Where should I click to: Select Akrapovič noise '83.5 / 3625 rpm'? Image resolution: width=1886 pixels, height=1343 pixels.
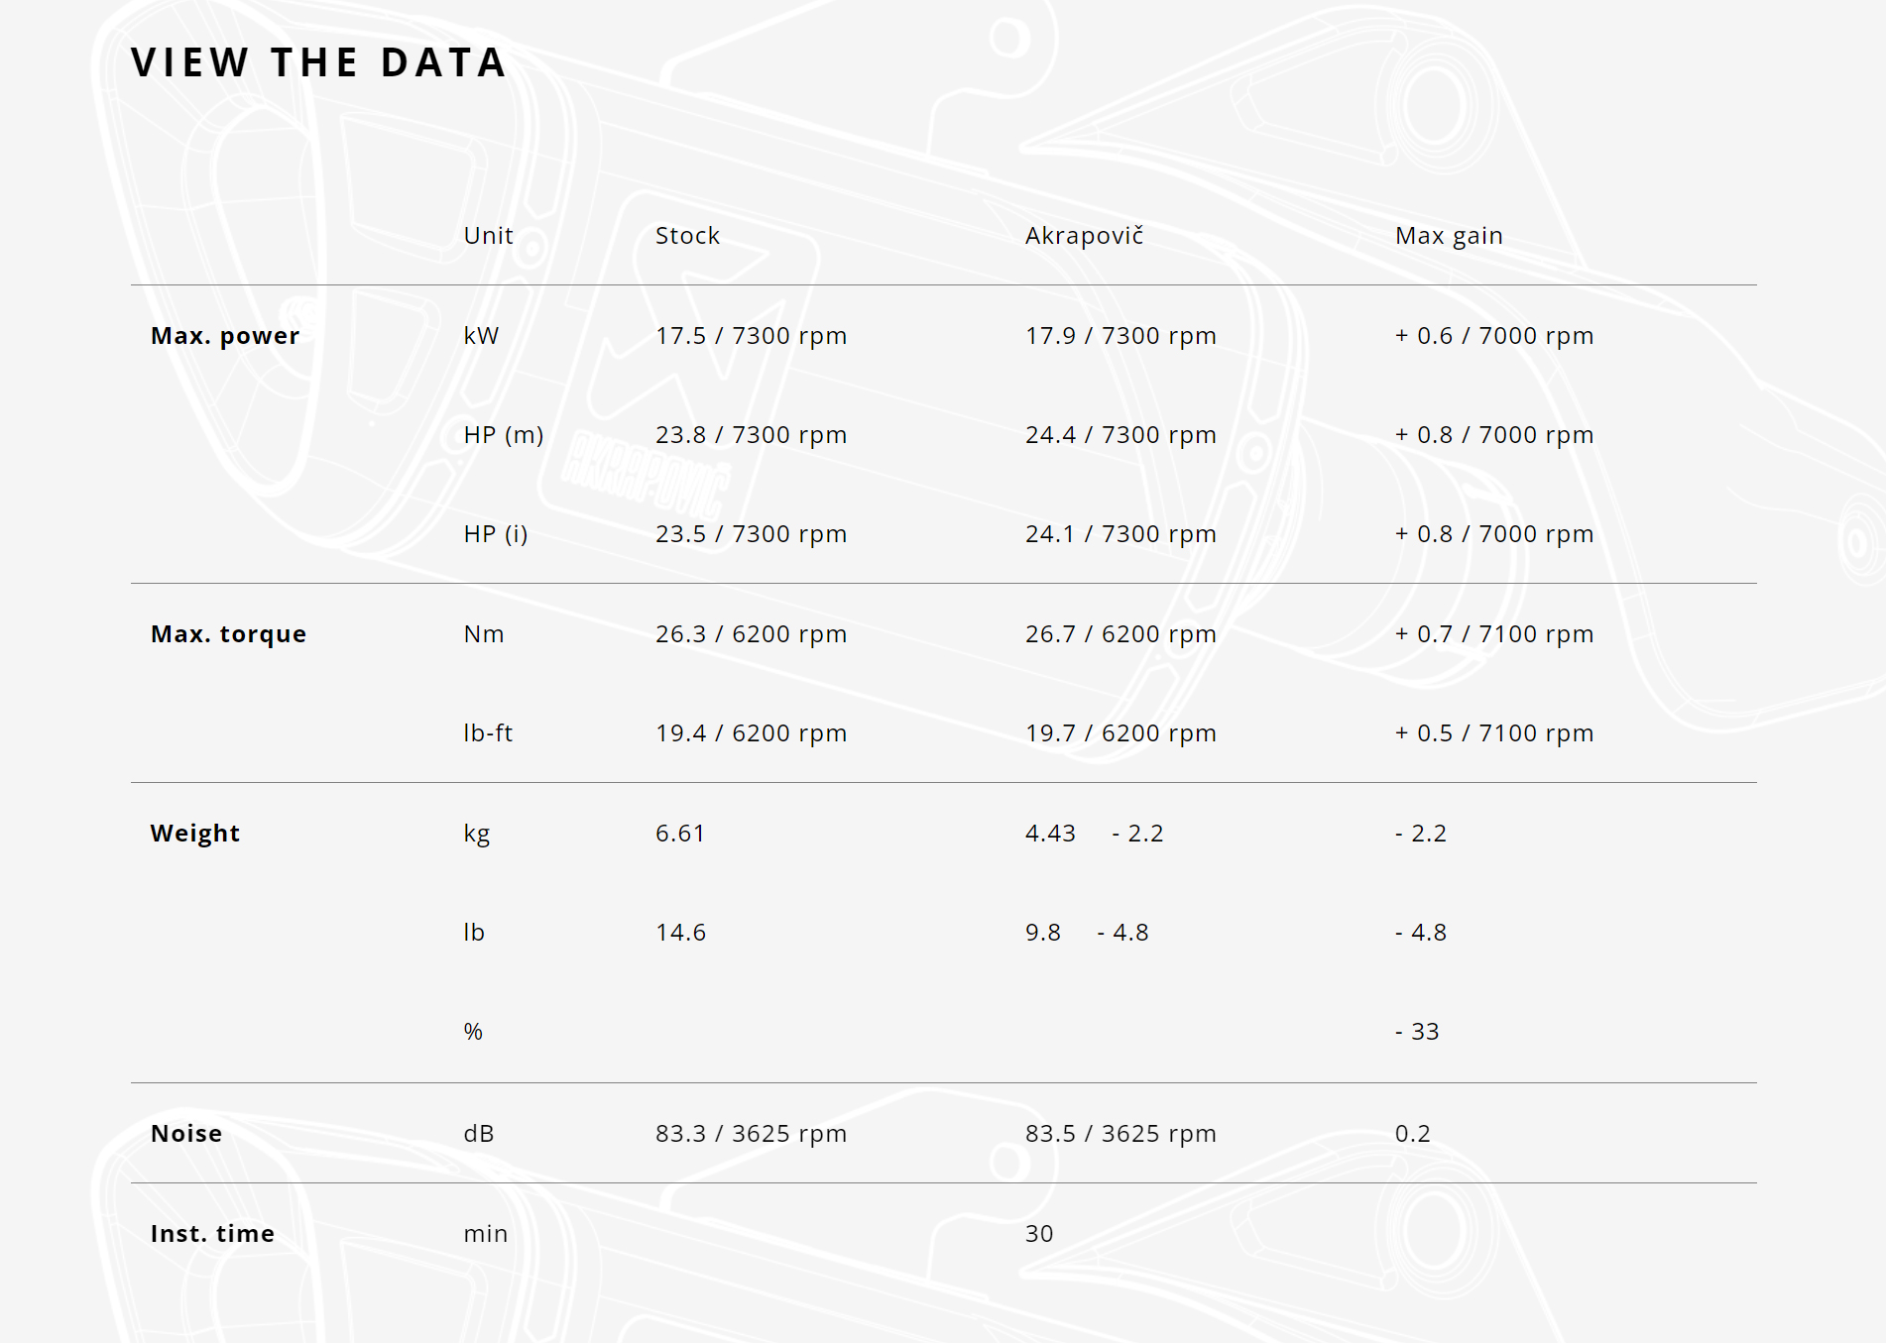(1120, 1134)
